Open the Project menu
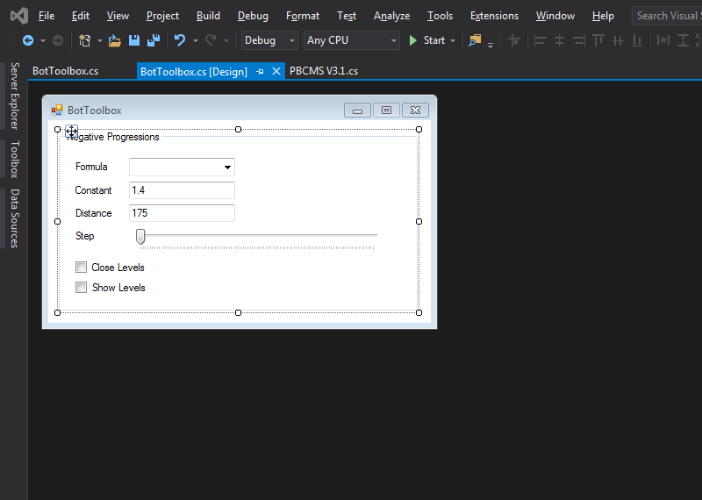 coord(162,16)
